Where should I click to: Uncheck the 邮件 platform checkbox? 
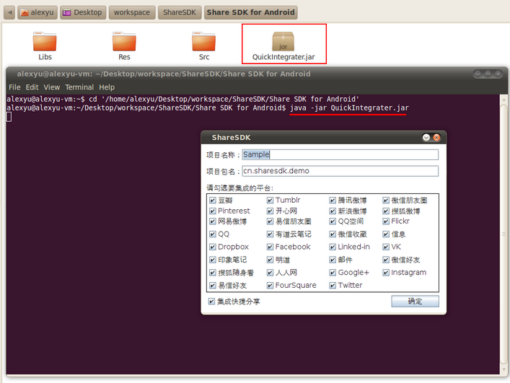point(333,260)
